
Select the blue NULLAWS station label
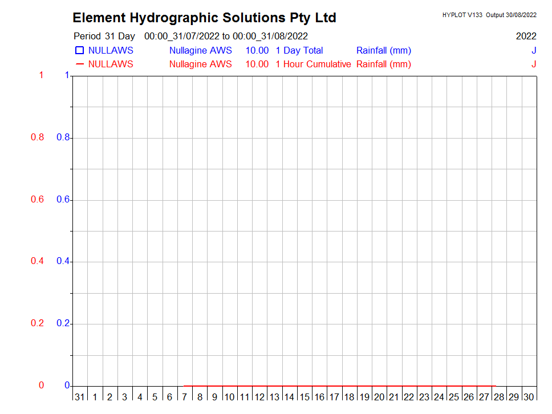111,51
